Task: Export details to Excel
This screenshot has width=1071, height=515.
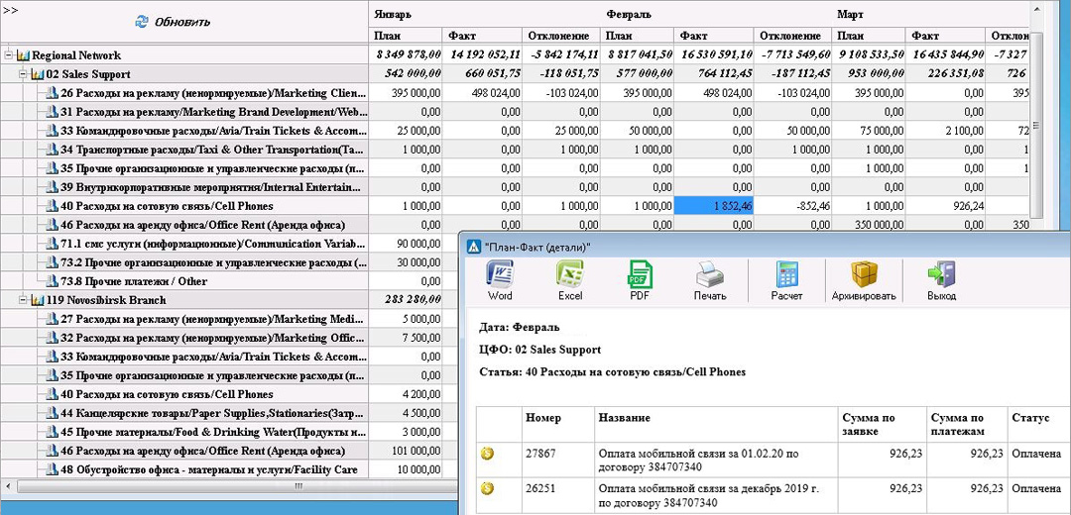Action: point(569,280)
